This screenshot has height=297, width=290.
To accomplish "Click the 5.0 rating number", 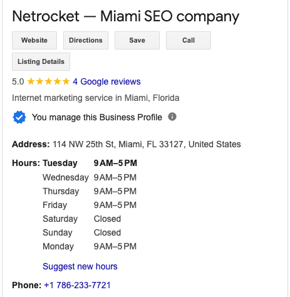I will coord(18,81).
